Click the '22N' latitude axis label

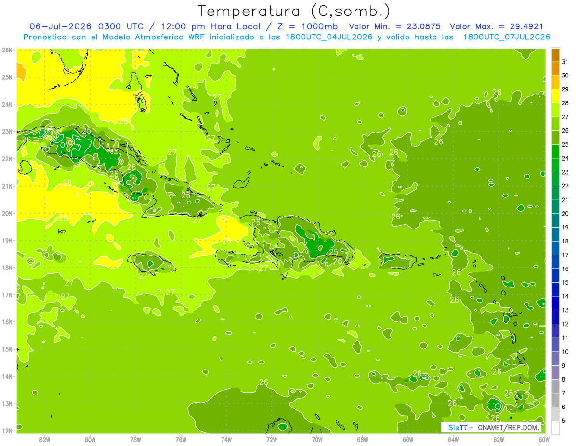pyautogui.click(x=7, y=159)
